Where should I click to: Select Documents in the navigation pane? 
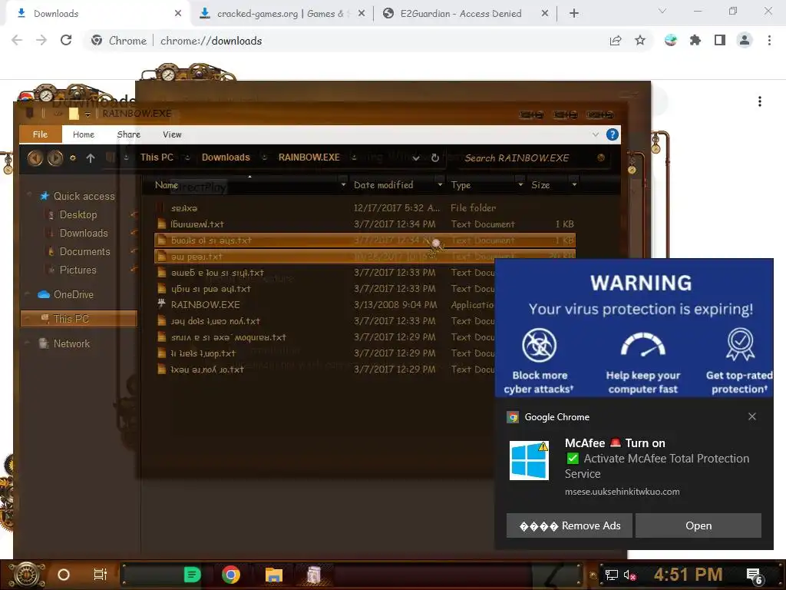click(x=84, y=252)
